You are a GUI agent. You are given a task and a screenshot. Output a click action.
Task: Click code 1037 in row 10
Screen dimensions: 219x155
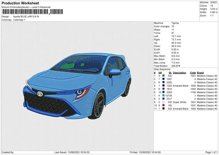pos(193,105)
